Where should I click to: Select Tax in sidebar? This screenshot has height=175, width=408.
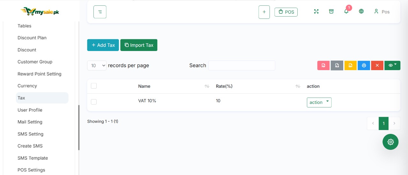click(42, 98)
